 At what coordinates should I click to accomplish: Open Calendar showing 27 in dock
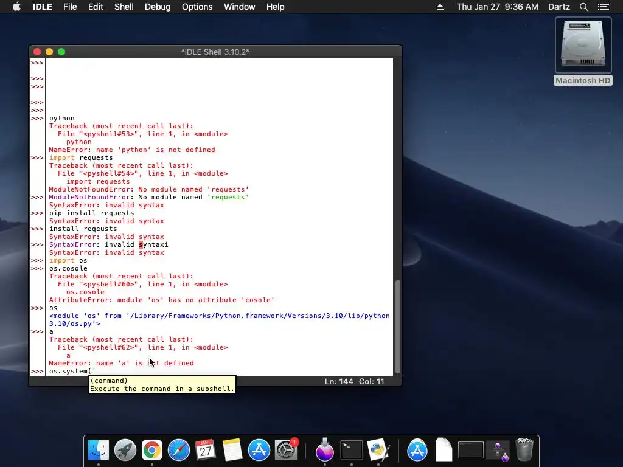206,451
